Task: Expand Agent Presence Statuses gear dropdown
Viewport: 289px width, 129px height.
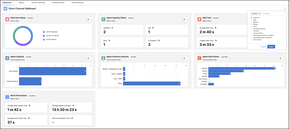Action: point(185,58)
